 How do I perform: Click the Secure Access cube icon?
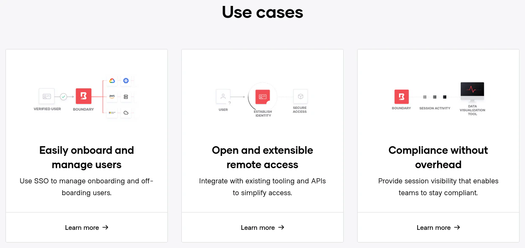(x=301, y=96)
